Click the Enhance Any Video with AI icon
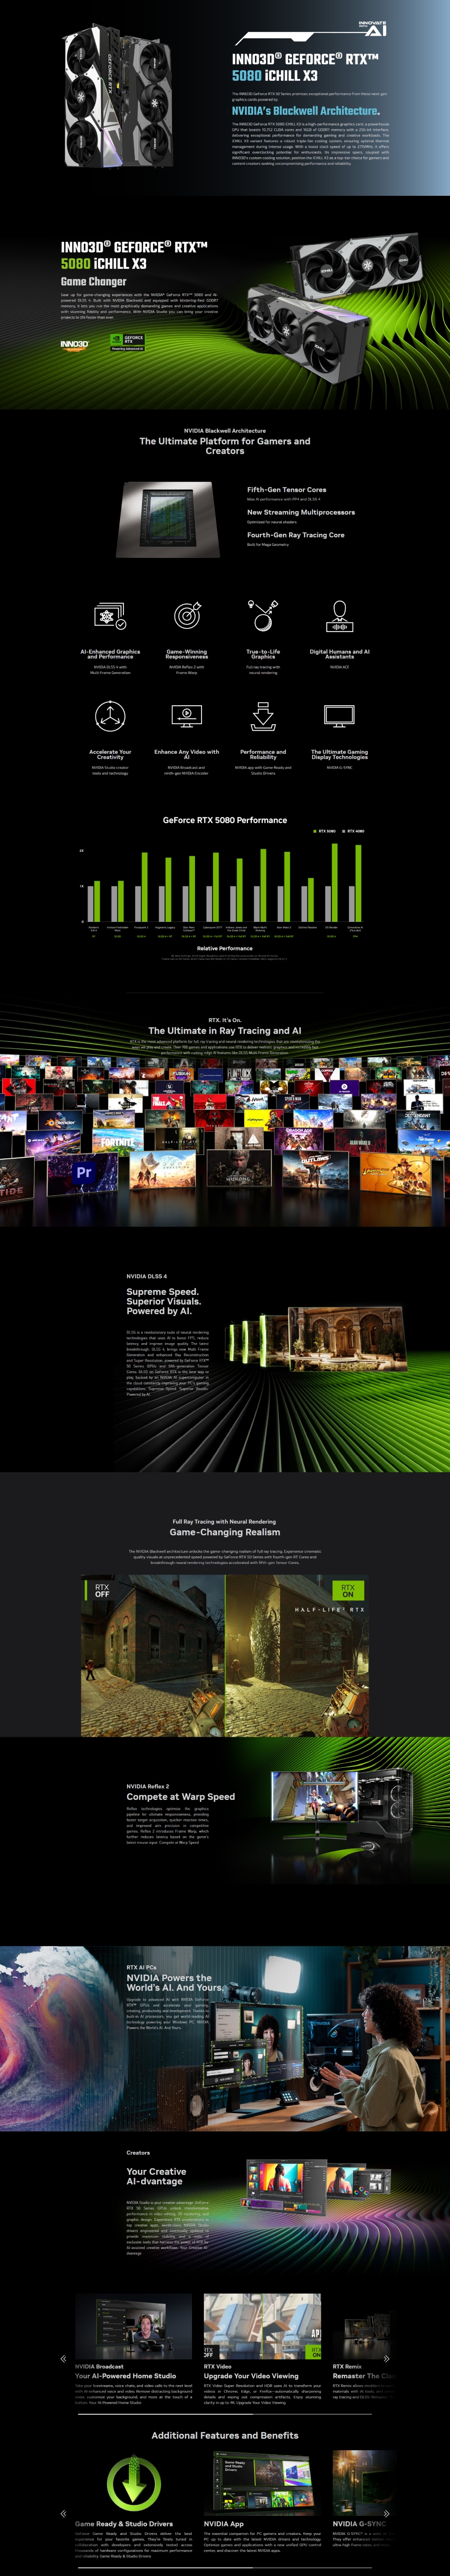 (186, 715)
